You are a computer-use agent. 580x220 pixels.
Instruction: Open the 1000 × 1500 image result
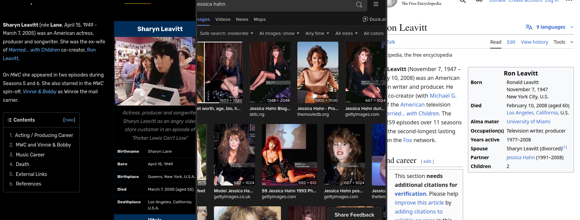[318, 72]
